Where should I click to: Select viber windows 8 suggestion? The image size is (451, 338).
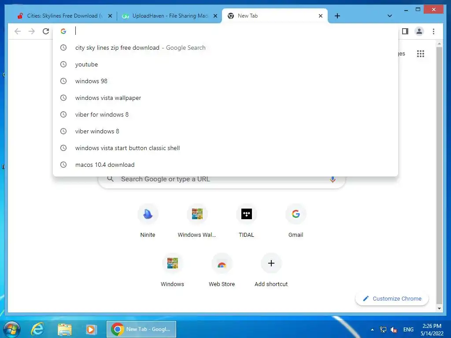225,131
